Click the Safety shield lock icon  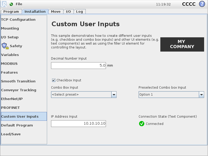[x=5, y=46]
